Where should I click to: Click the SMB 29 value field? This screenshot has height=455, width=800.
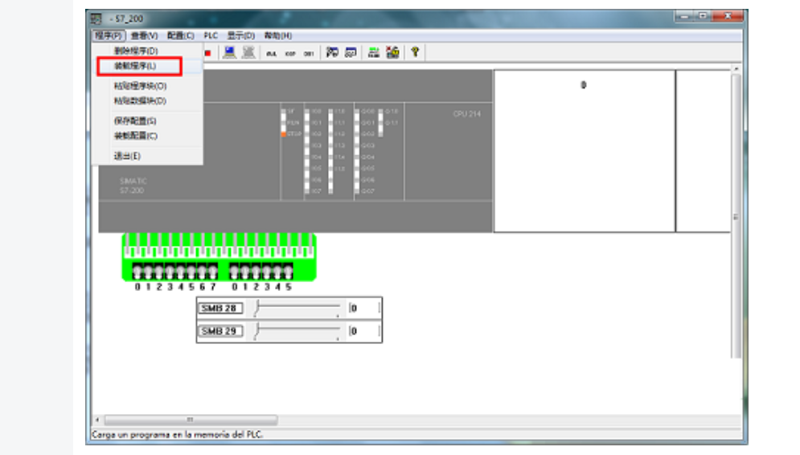point(364,331)
